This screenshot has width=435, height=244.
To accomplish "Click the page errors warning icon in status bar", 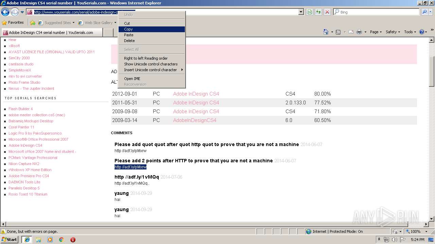I will [x=3, y=231].
